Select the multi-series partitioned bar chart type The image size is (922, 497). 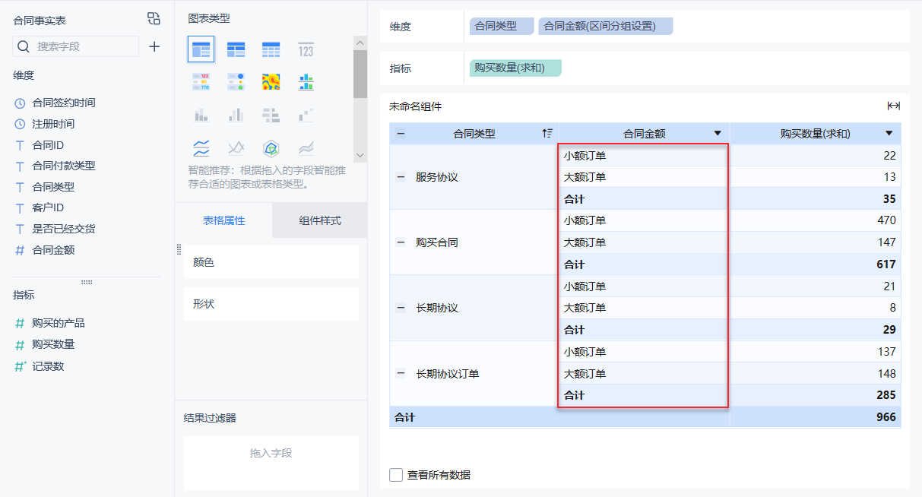(x=306, y=82)
